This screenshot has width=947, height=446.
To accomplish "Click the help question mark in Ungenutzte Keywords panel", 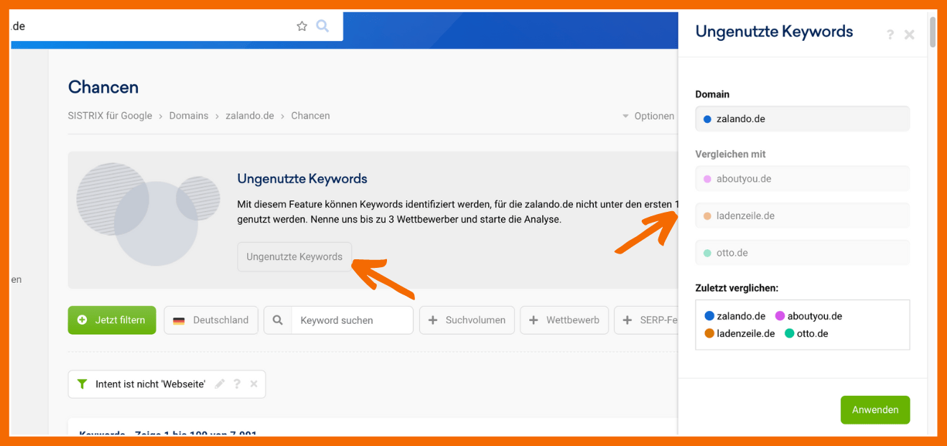I will [x=890, y=34].
